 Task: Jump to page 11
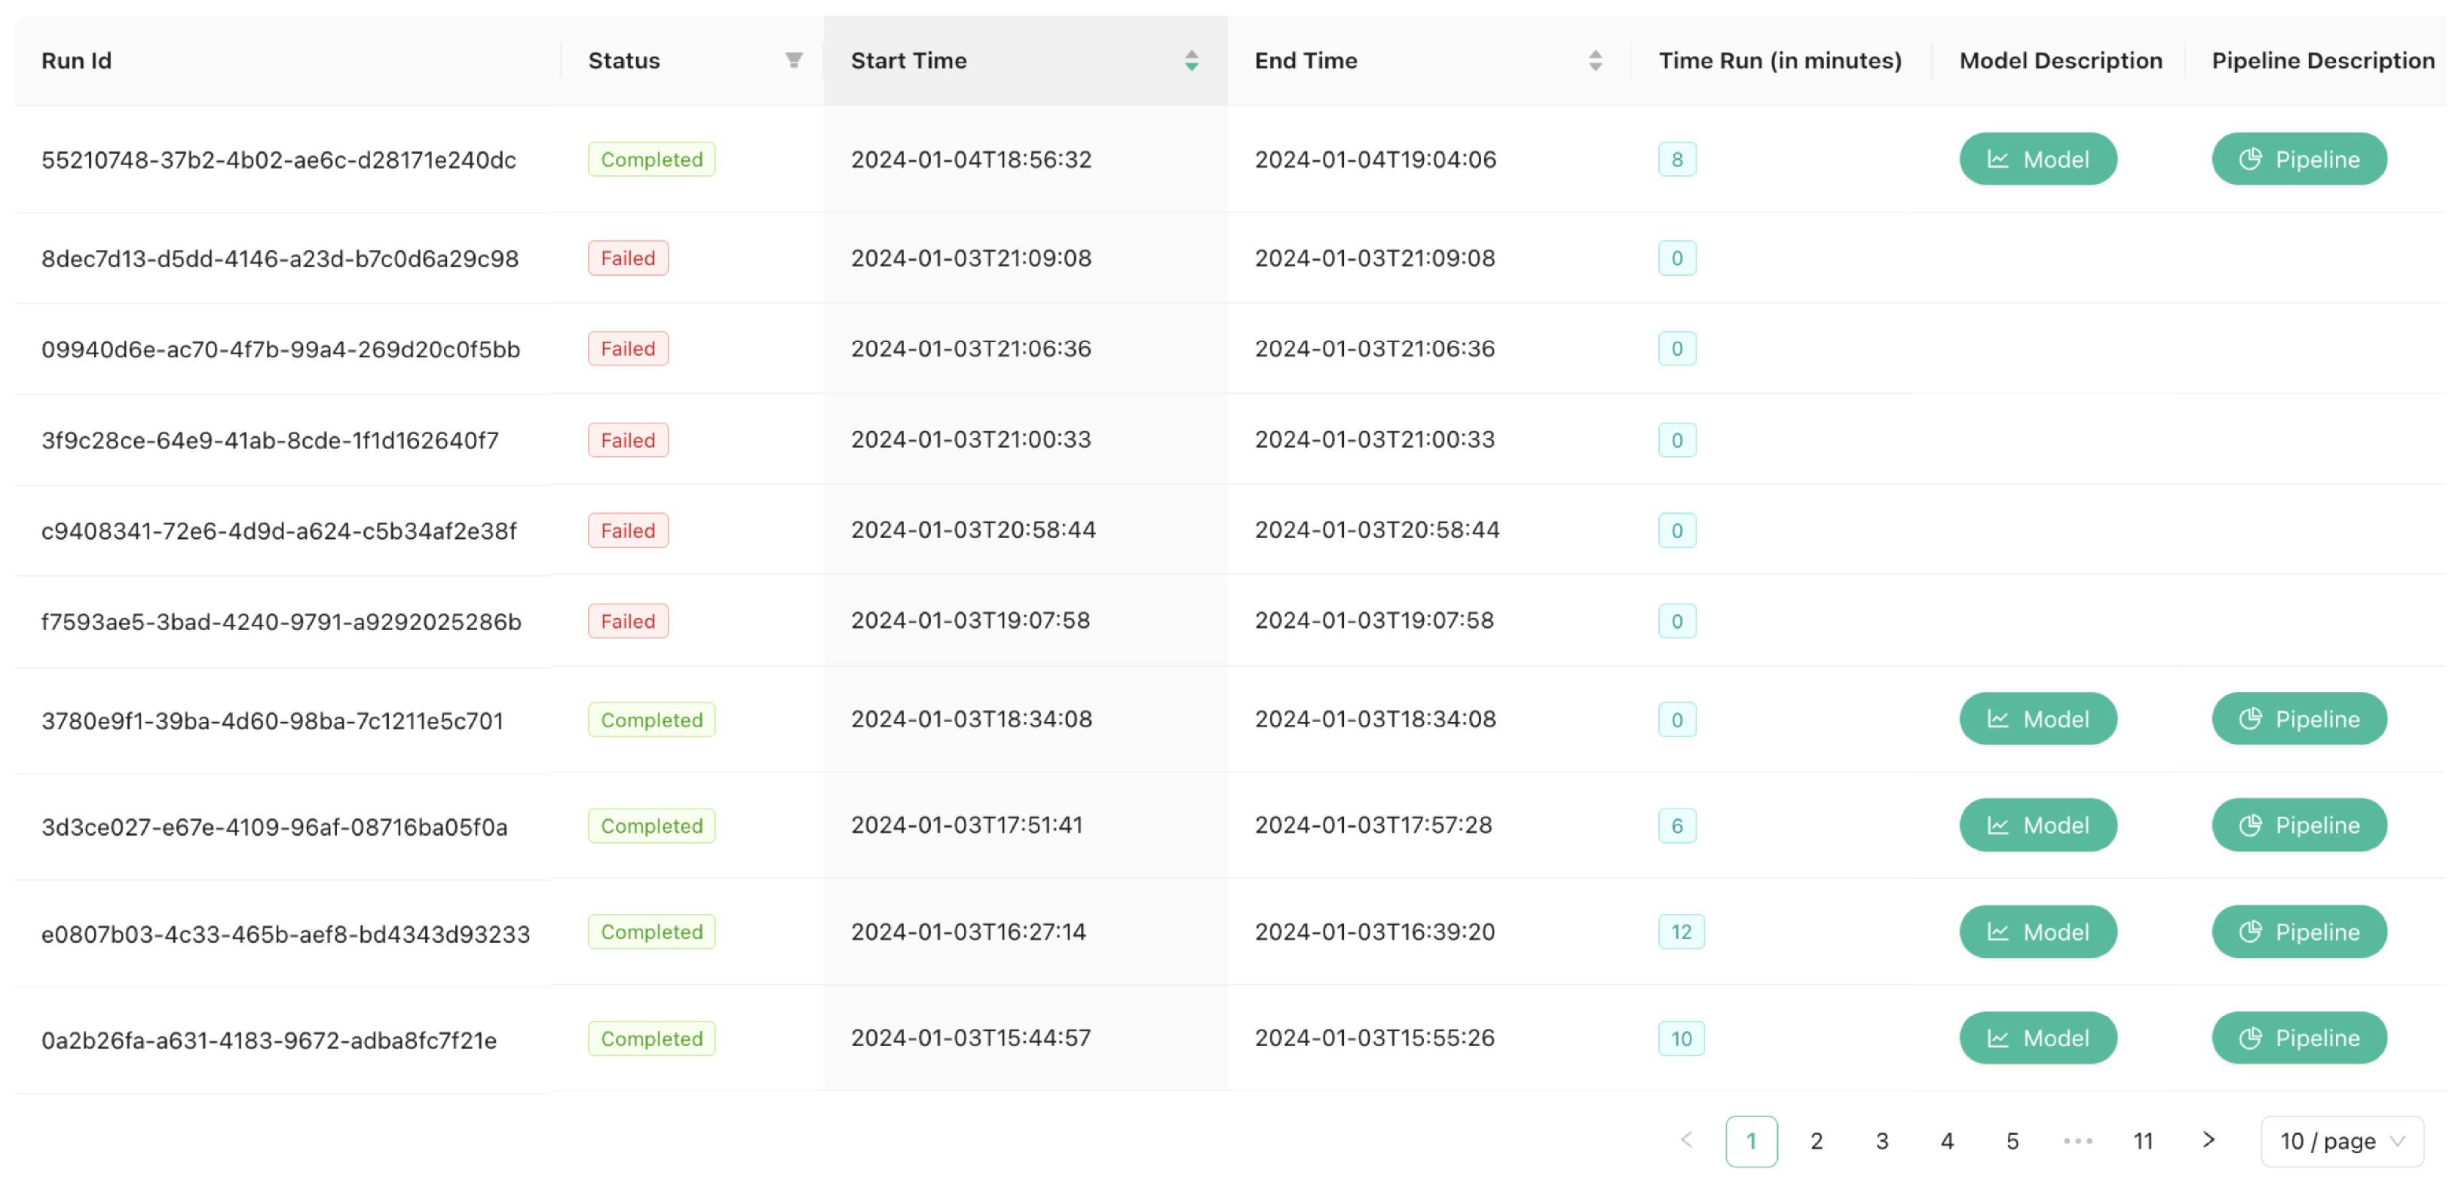point(2143,1140)
